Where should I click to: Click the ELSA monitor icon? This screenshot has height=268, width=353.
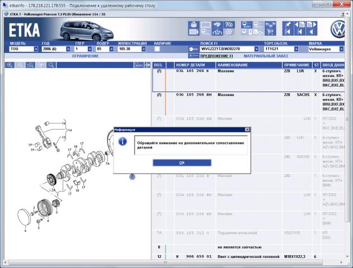click(x=247, y=25)
